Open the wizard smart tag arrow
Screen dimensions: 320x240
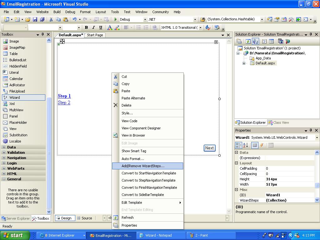point(216,42)
